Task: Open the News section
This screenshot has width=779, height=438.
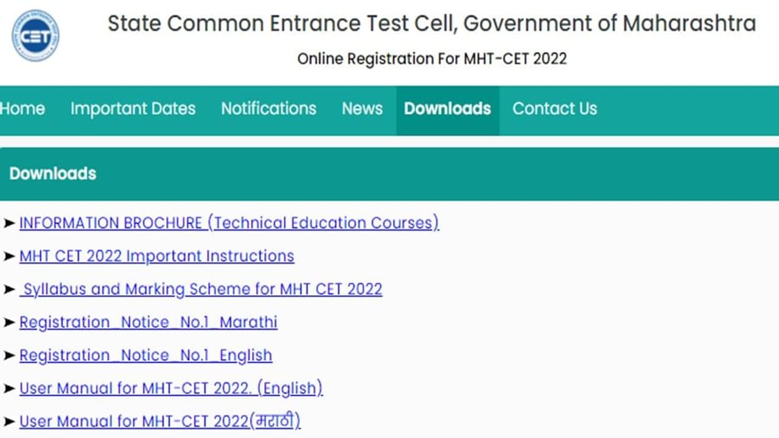Action: pyautogui.click(x=362, y=109)
